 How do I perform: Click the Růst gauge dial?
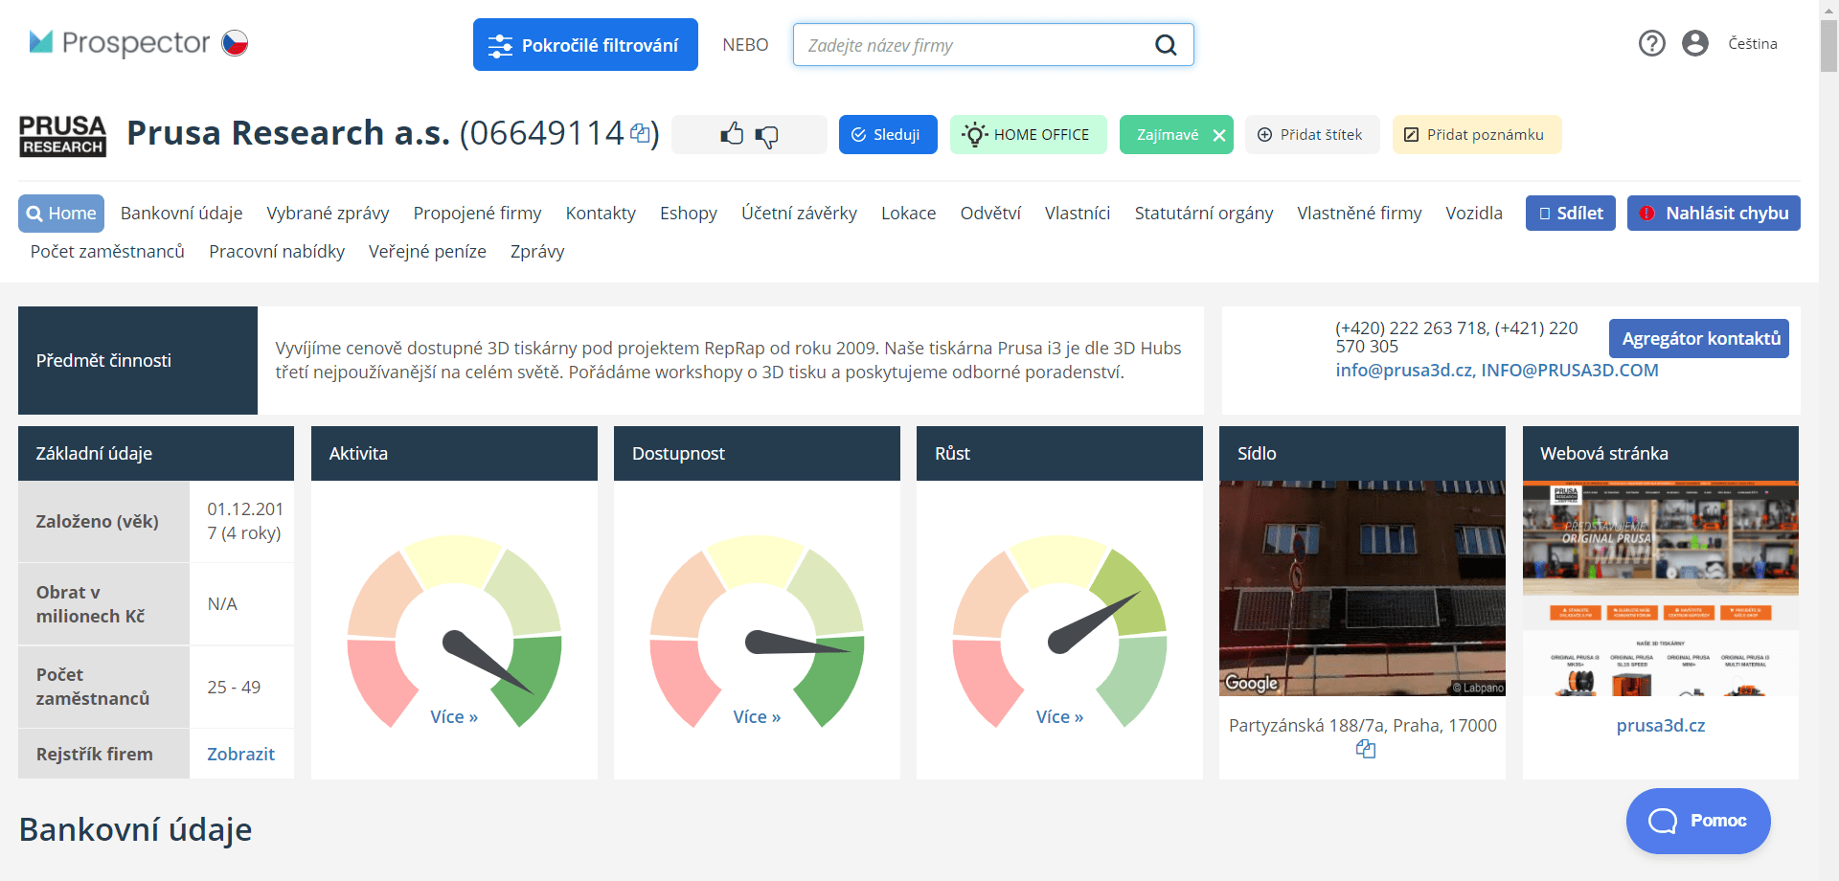coord(1059,632)
